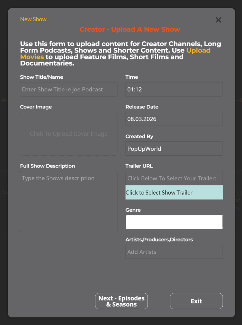Open the Genre dropdown
Screen dimensions: 242x325
tap(174, 222)
